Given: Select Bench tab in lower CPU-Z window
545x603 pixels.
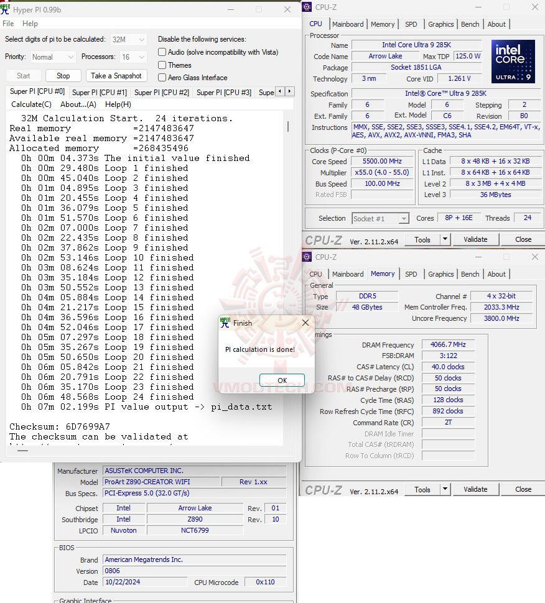Looking at the screenshot, I should (x=470, y=274).
